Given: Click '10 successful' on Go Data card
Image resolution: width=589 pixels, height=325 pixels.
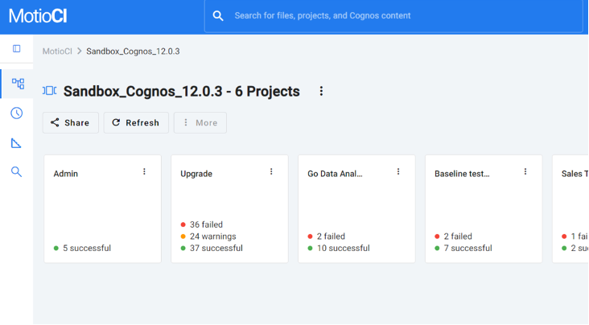Looking at the screenshot, I should pos(343,248).
